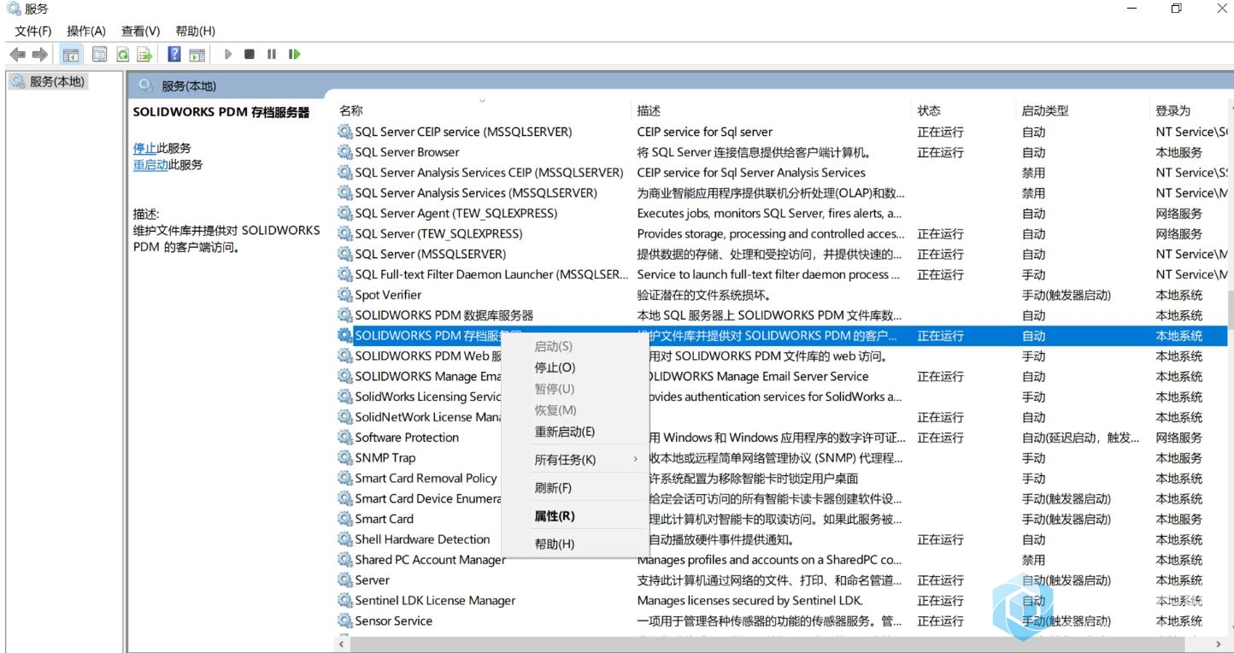Click the vertical scrollbar thumb of services list

point(1231,310)
